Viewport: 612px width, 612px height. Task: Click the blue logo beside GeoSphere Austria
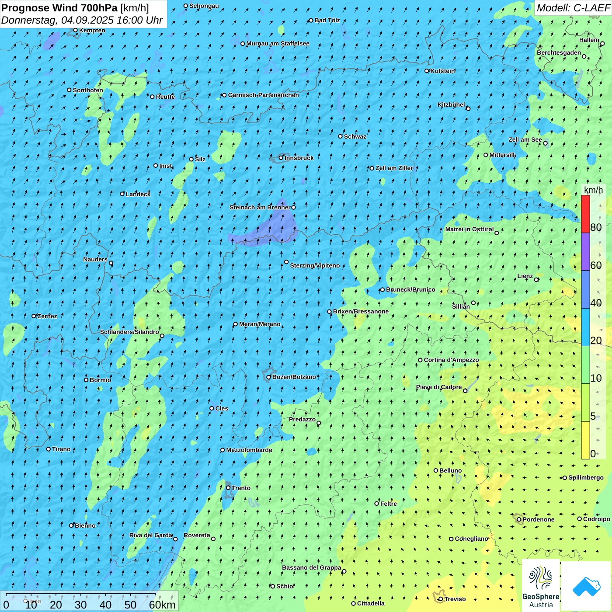tap(586, 586)
